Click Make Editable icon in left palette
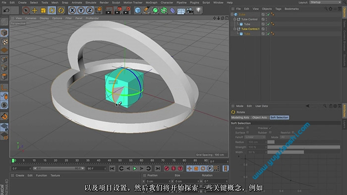This screenshot has width=347, height=195. (4, 22)
